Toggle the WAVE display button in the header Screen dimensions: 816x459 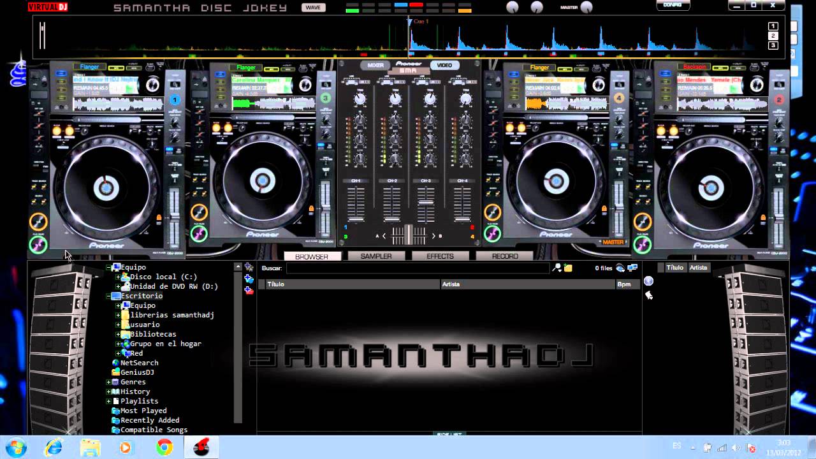pyautogui.click(x=313, y=8)
